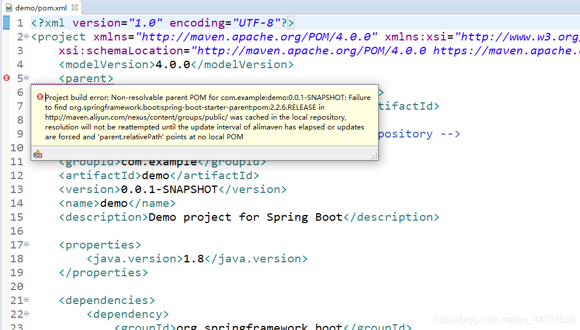
Task: Click the encoding value UTF-8 on line 1
Action: [x=256, y=23]
